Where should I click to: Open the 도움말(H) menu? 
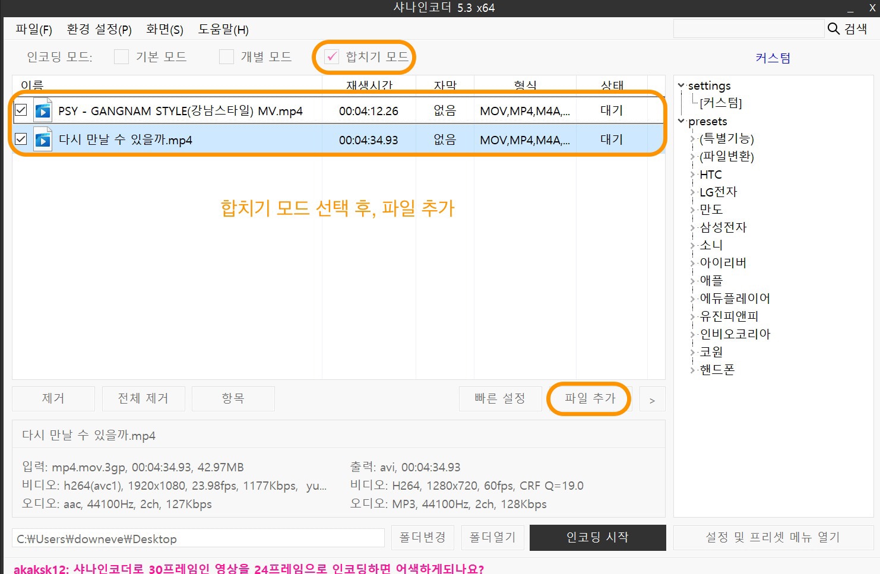pos(223,29)
